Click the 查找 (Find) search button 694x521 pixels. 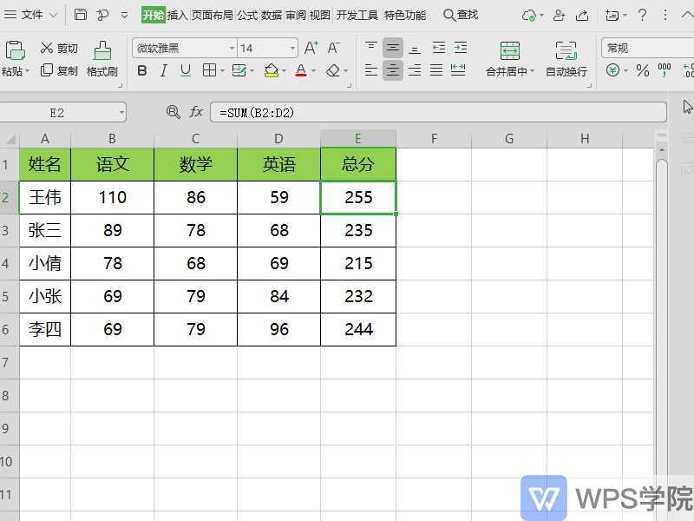[461, 15]
